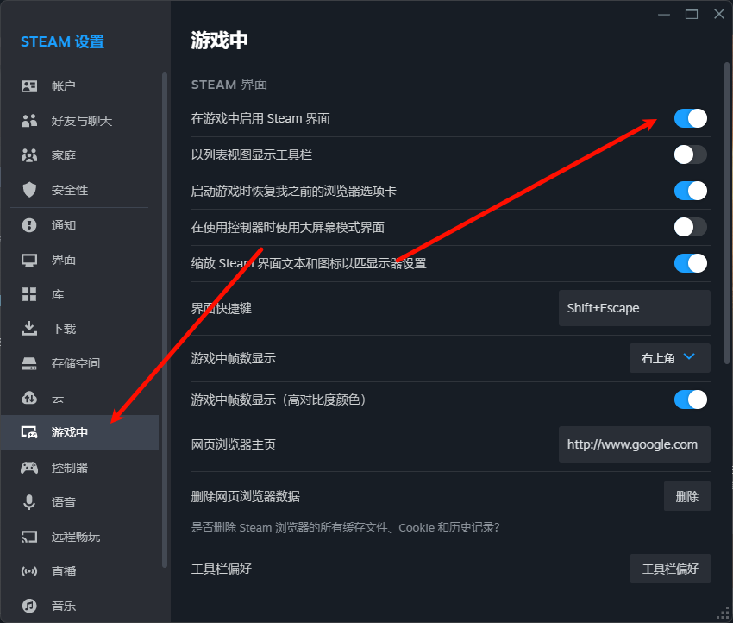Expand the 右上角 frame rate position dropdown
The width and height of the screenshot is (733, 623).
tap(669, 357)
